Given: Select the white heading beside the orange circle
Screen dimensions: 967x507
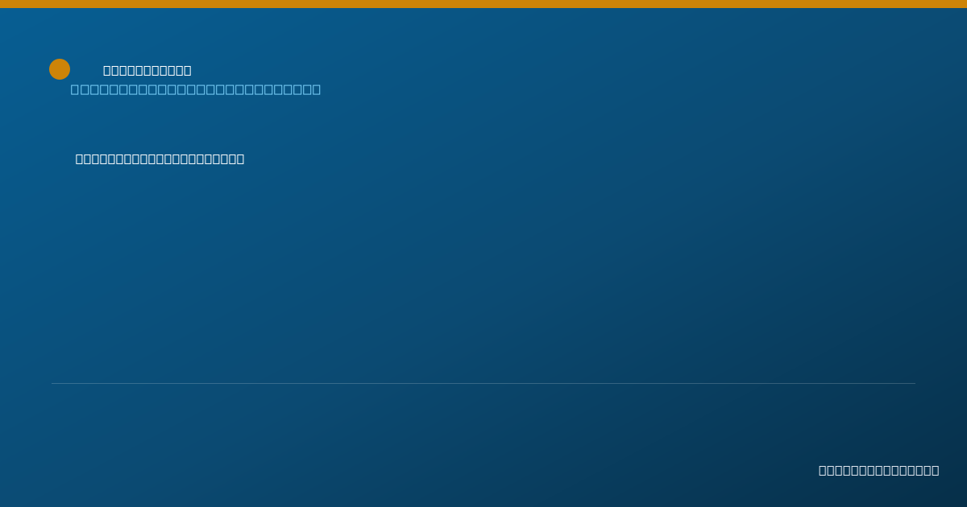Looking at the screenshot, I should point(147,71).
